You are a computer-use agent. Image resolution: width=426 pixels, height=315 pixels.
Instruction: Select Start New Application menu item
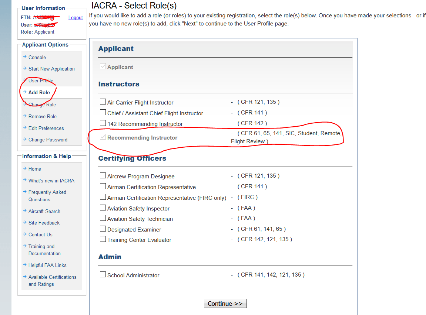tap(51, 69)
